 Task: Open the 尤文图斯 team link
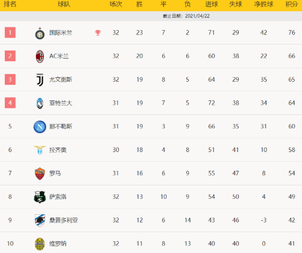click(61, 79)
